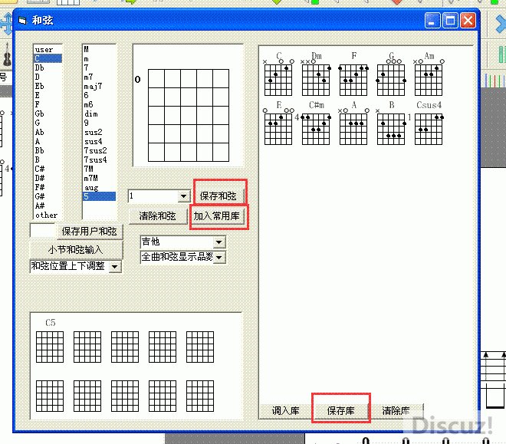Image resolution: width=506 pixels, height=444 pixels.
Task: Select root note 'Gb' in list
Action: pyautogui.click(x=48, y=113)
